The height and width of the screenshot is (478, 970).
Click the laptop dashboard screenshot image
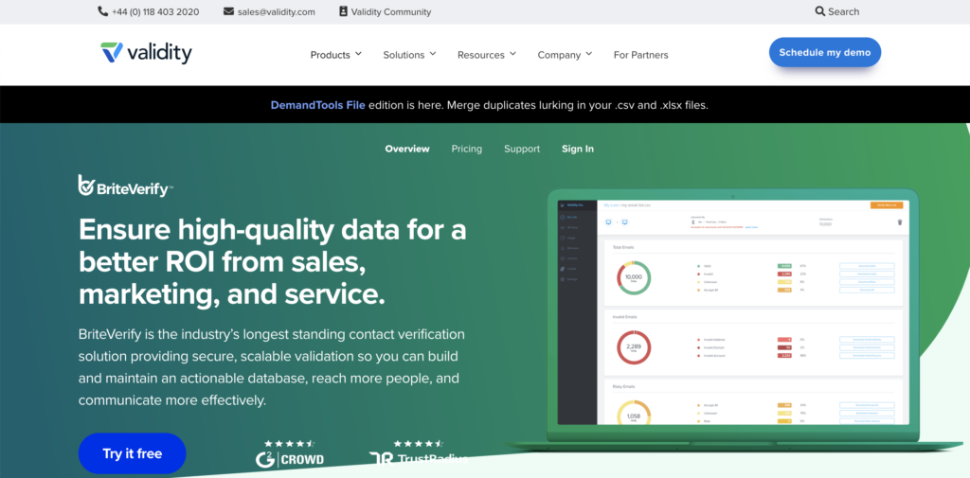tap(733, 320)
